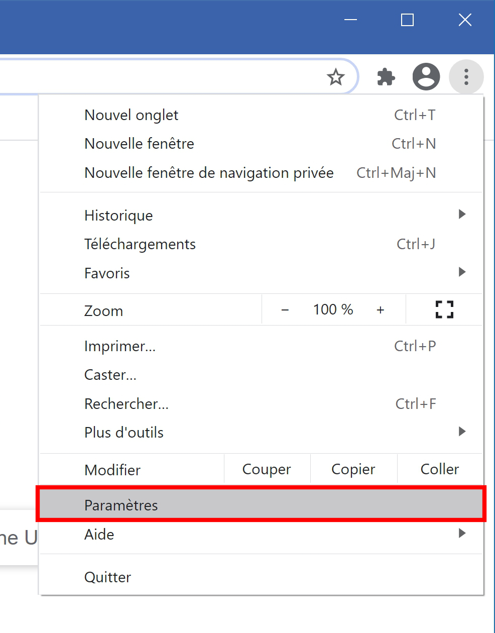Click the three-dot Chrome menu button
This screenshot has width=495, height=633.
(466, 77)
